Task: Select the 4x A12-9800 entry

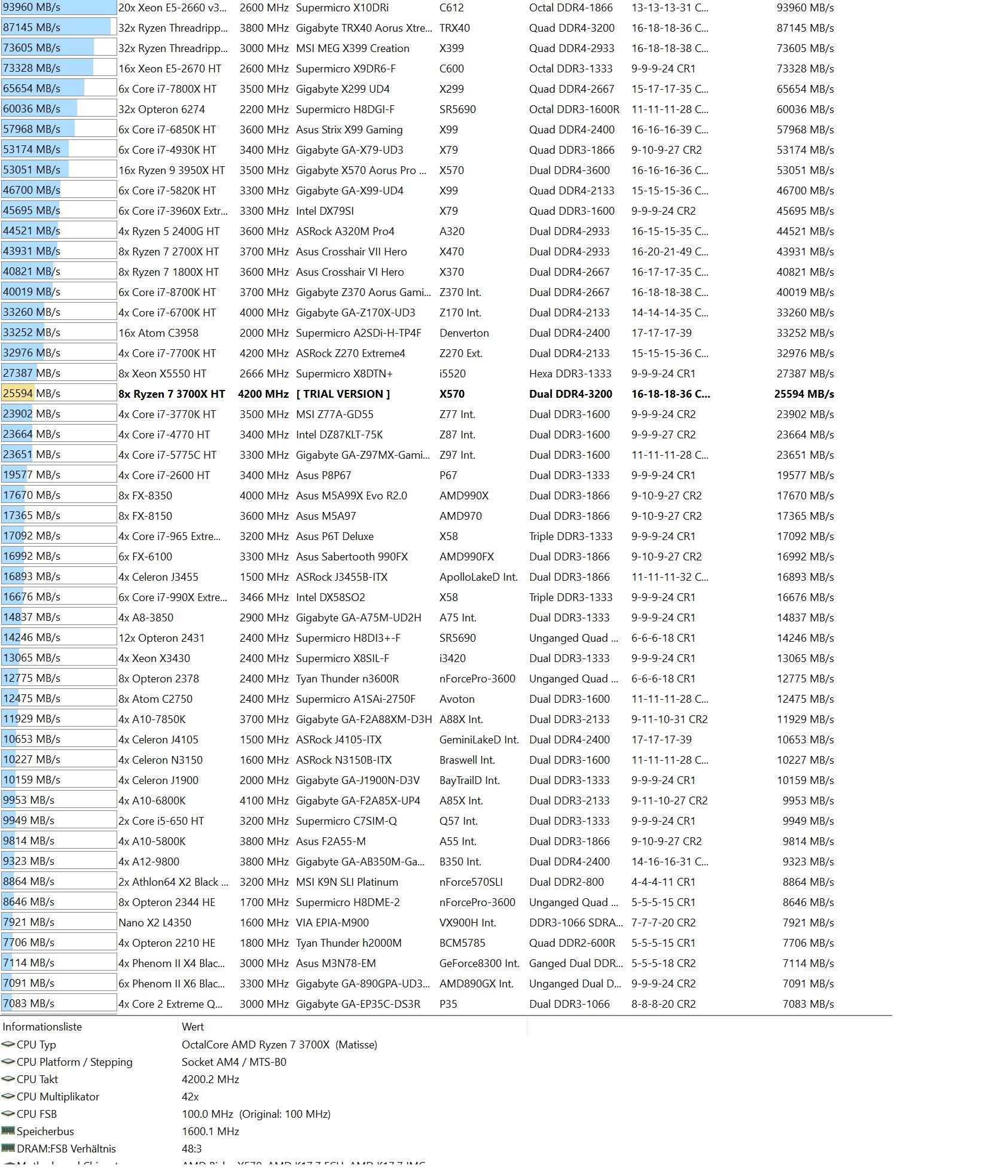Action: pyautogui.click(x=149, y=861)
